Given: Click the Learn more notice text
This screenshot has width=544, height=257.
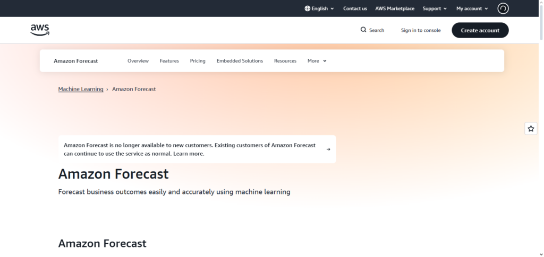Looking at the screenshot, I should 189,154.
